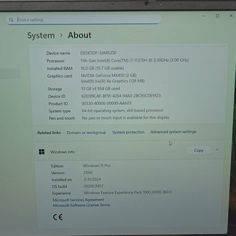The image size is (236, 236).
Task: Select the OS build 26200 value
Action: click(94, 186)
